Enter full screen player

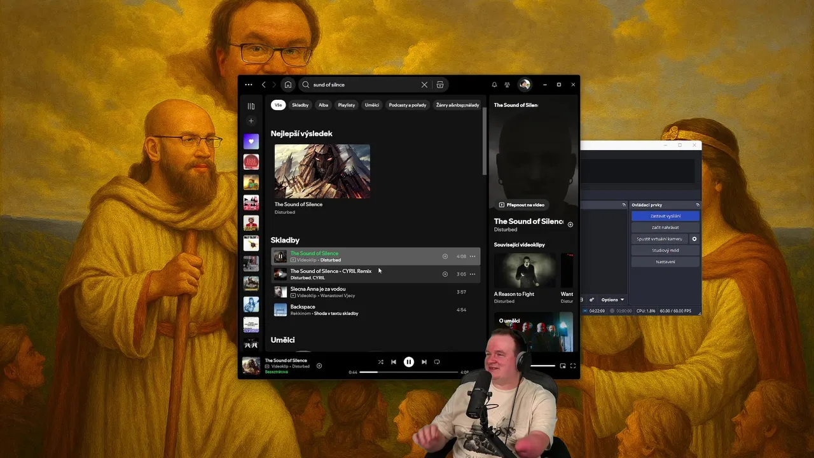pos(573,366)
